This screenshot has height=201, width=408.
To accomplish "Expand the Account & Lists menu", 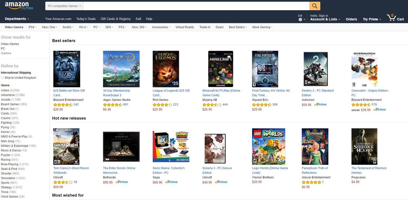I will pyautogui.click(x=325, y=19).
